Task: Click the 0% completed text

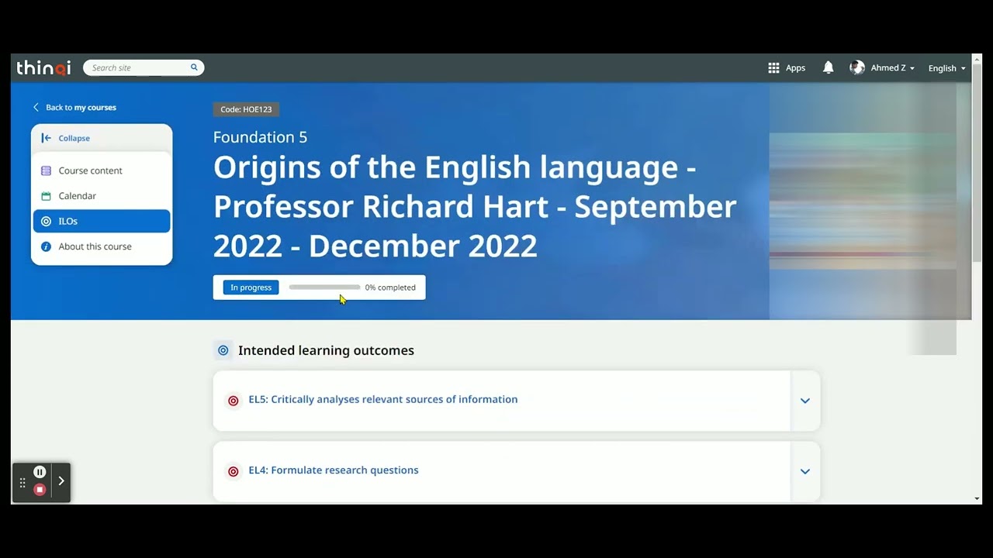Action: coord(390,288)
